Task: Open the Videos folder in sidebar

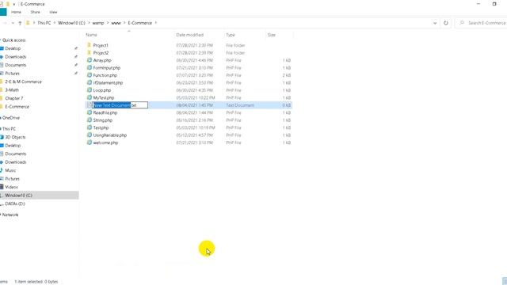Action: tap(11, 187)
